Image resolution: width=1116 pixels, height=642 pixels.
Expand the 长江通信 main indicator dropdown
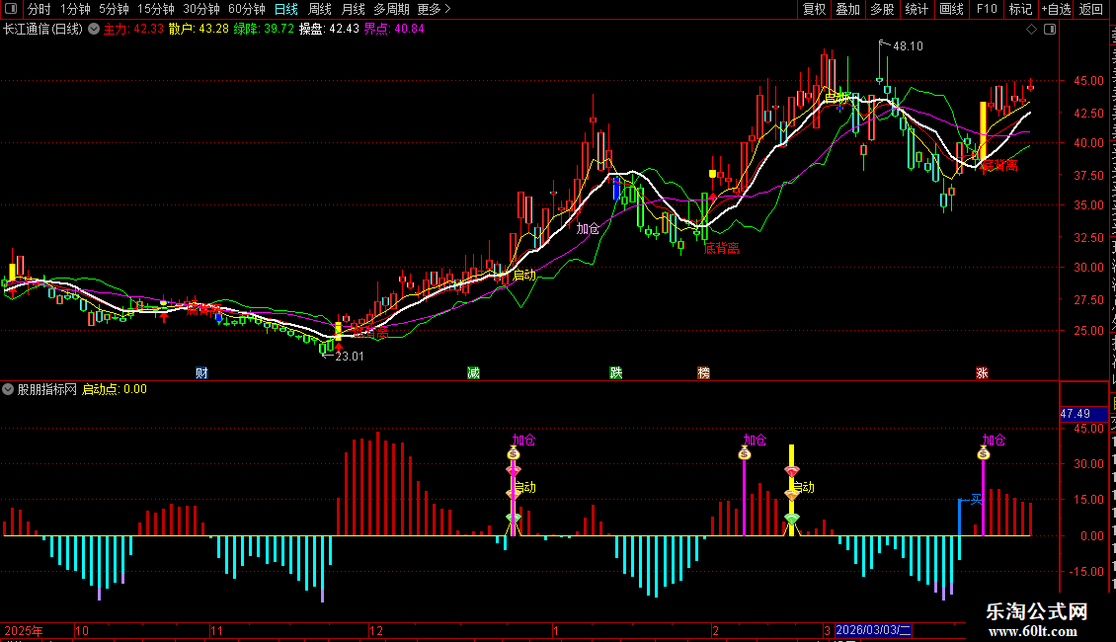(x=93, y=30)
